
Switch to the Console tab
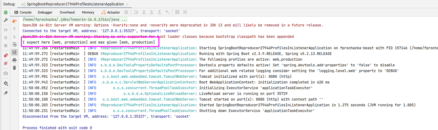pos(23,12)
